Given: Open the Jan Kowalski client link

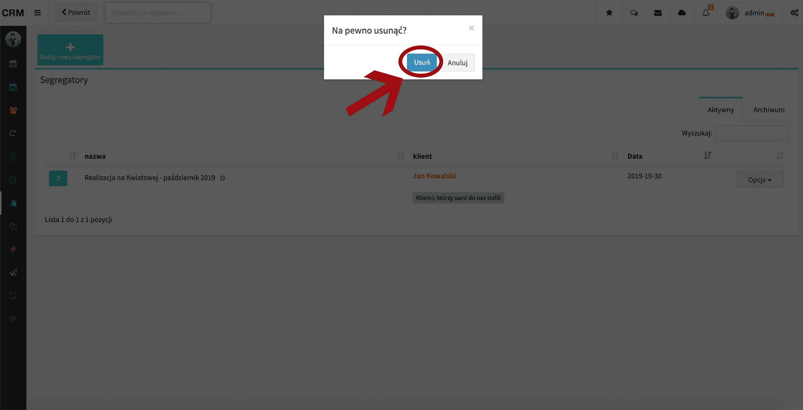Looking at the screenshot, I should [434, 176].
